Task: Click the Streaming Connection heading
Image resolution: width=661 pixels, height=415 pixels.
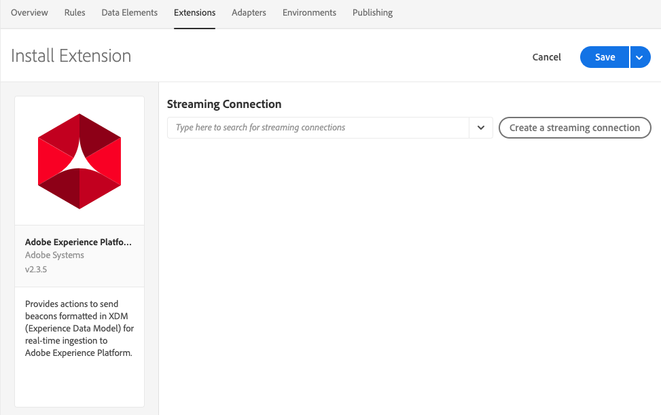Action: coord(224,105)
